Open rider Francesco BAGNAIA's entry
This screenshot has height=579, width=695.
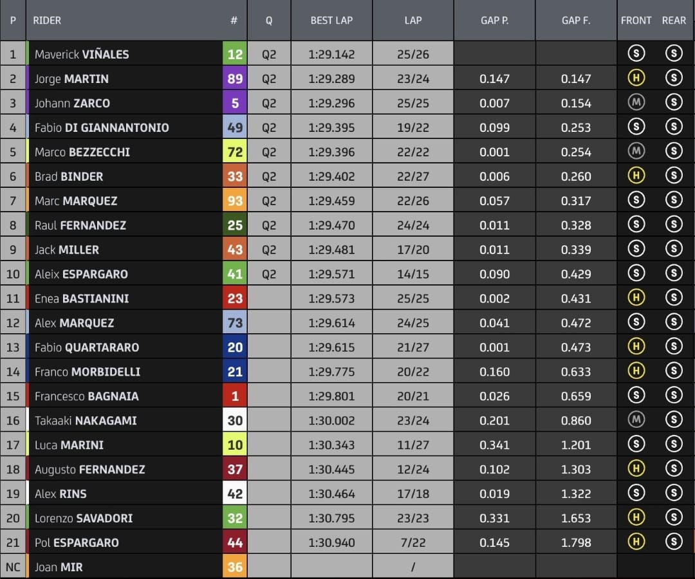tap(86, 396)
